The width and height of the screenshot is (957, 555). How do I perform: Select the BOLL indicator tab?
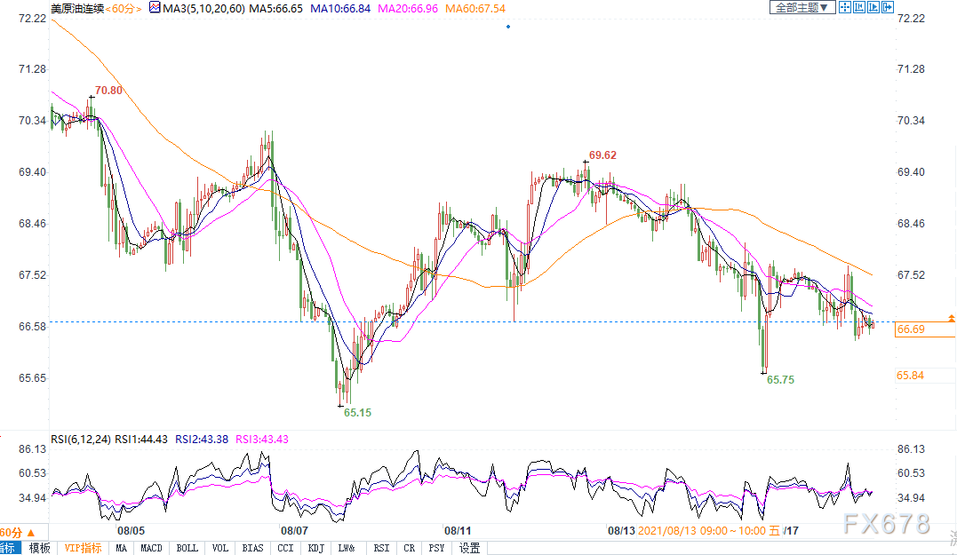(x=187, y=548)
